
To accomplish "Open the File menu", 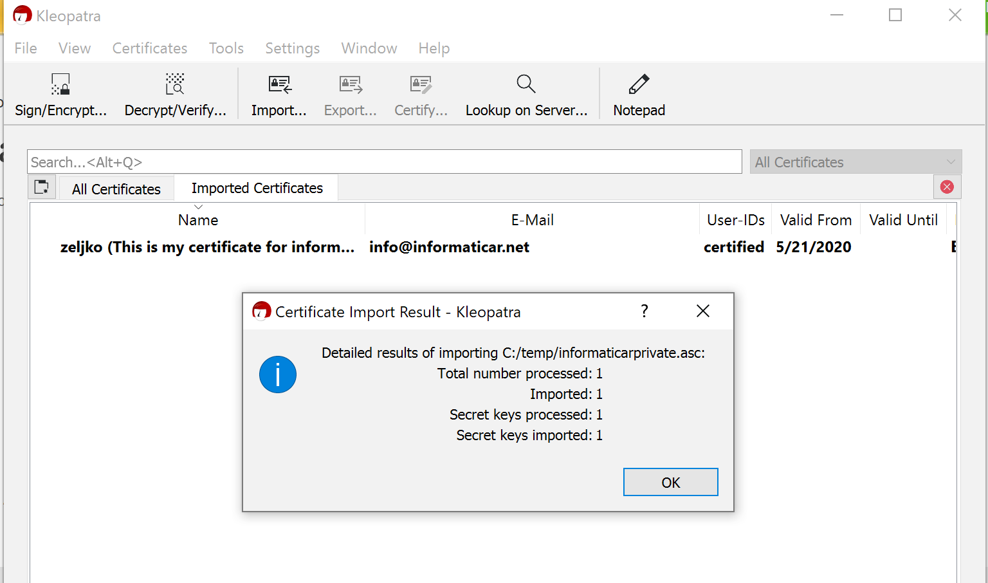I will point(26,48).
